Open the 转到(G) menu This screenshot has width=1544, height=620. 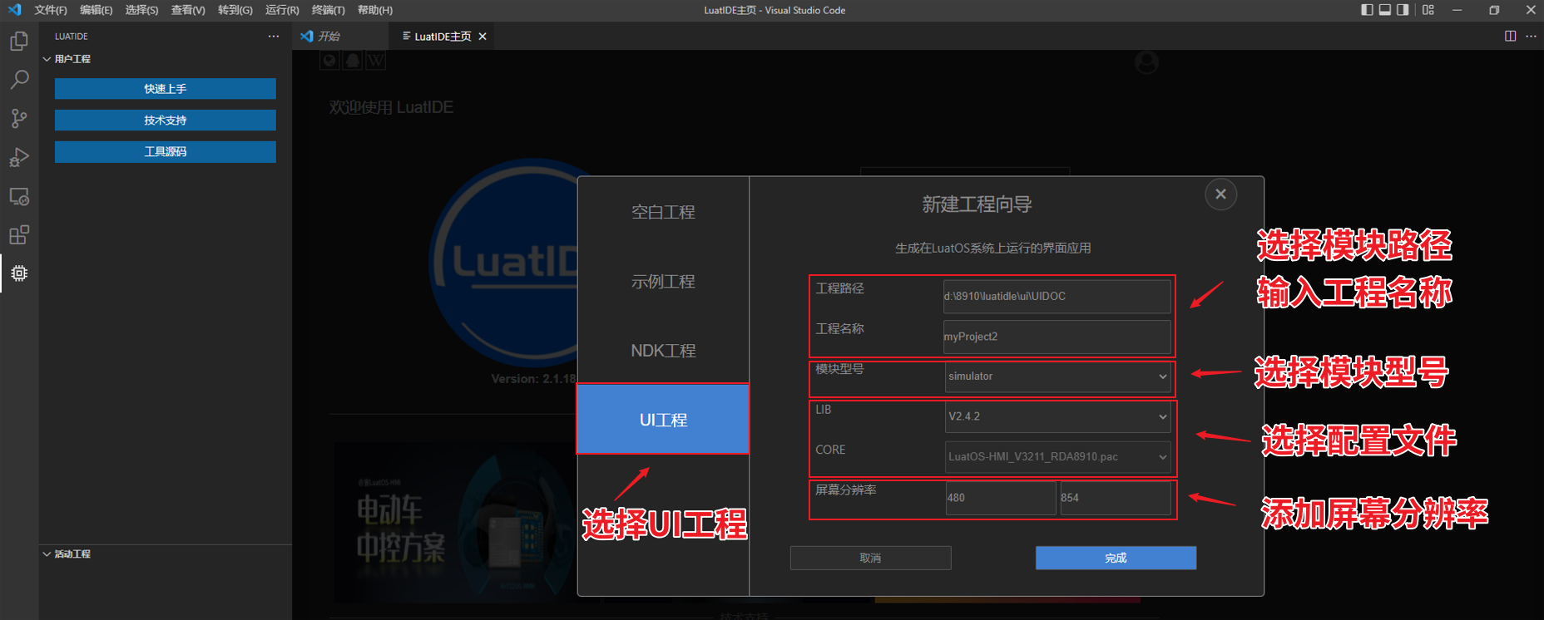pyautogui.click(x=235, y=10)
